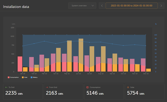Click the Sep '23 solar bar
Image resolution: width=167 pixels, height=102 pixels.
click(x=115, y=63)
